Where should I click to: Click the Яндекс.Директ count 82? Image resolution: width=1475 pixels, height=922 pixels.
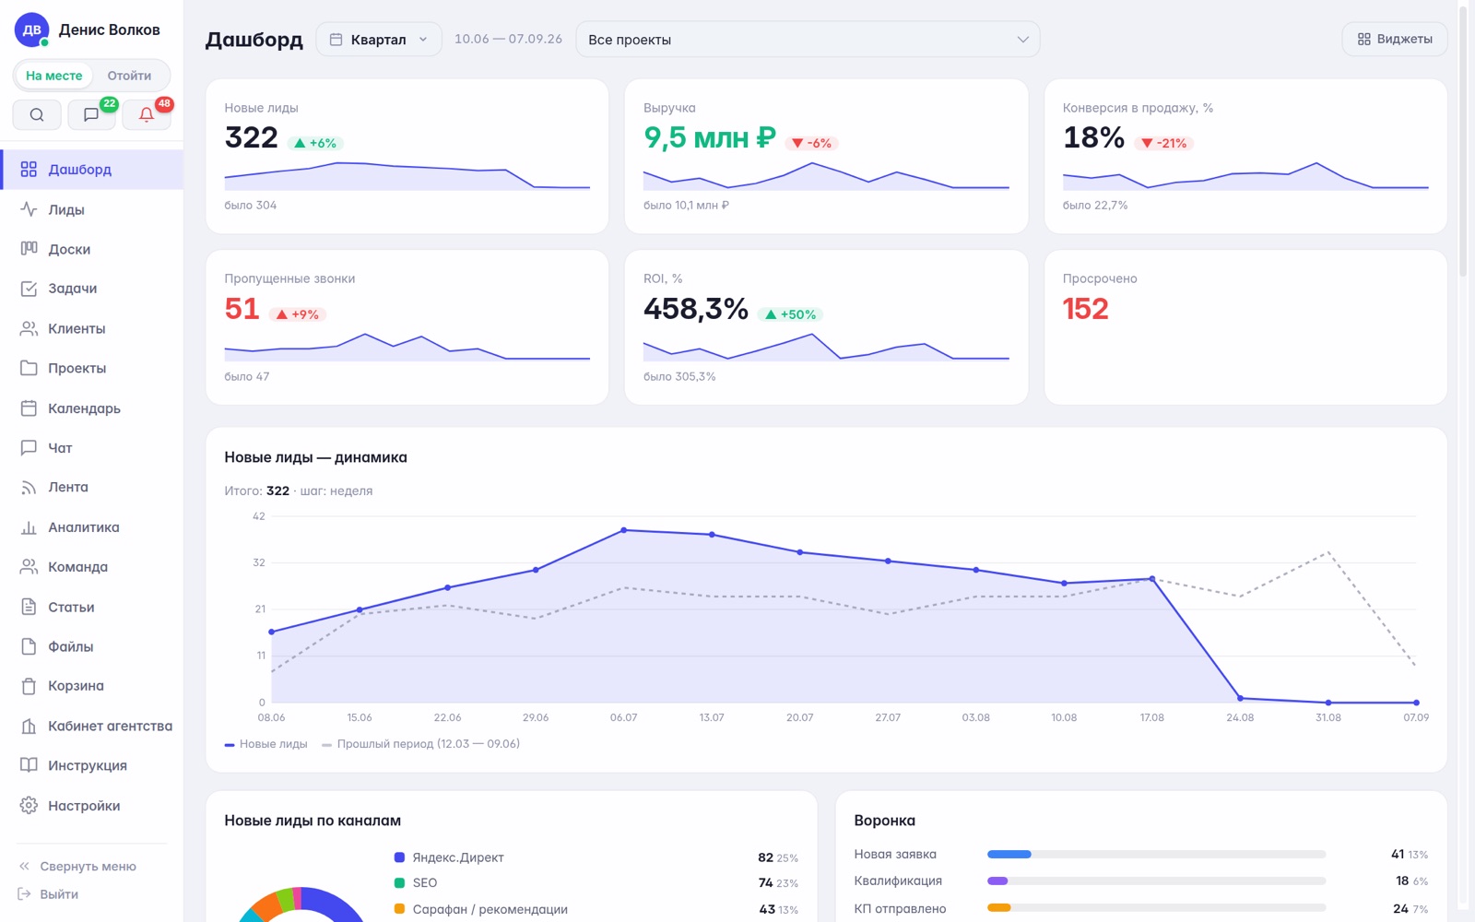click(x=765, y=857)
